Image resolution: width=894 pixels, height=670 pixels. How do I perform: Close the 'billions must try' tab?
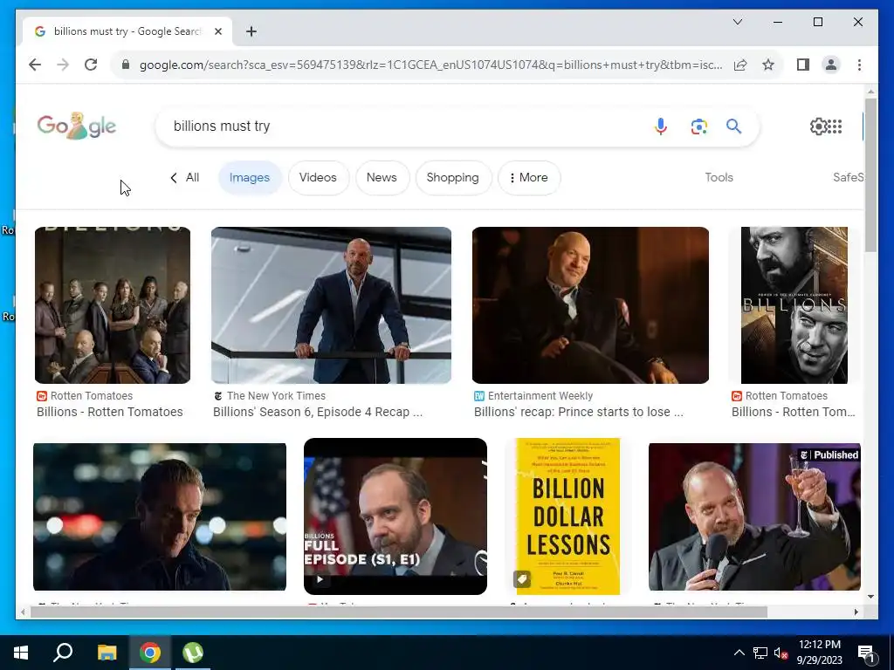pyautogui.click(x=217, y=31)
